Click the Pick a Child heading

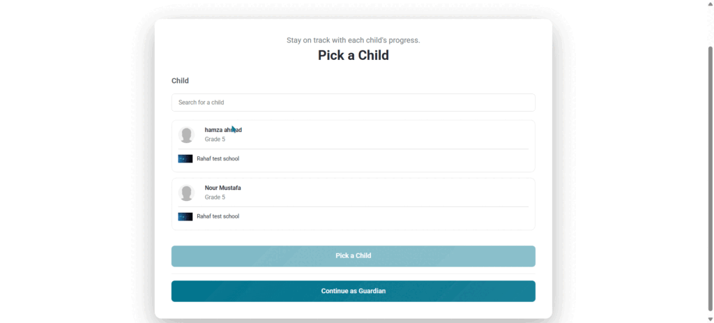click(354, 55)
